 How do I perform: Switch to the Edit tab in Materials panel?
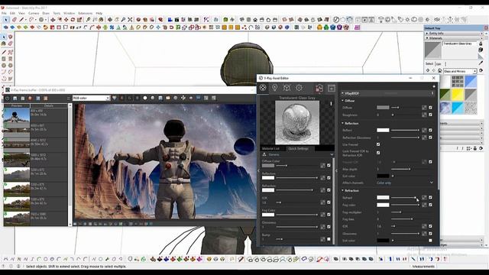pyautogui.click(x=439, y=64)
